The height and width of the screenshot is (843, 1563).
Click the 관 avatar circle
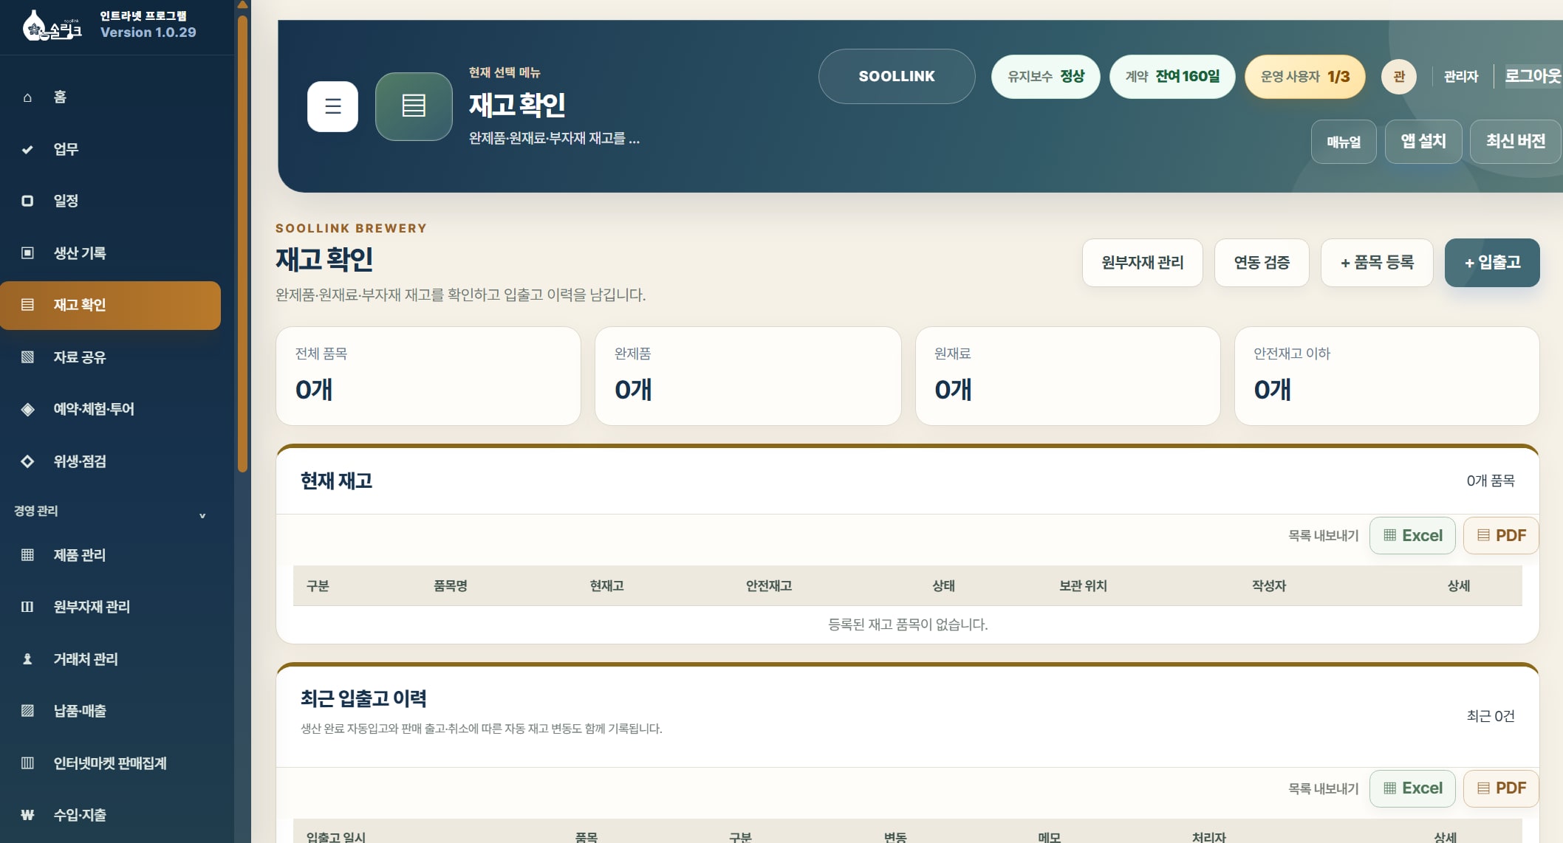1399,77
